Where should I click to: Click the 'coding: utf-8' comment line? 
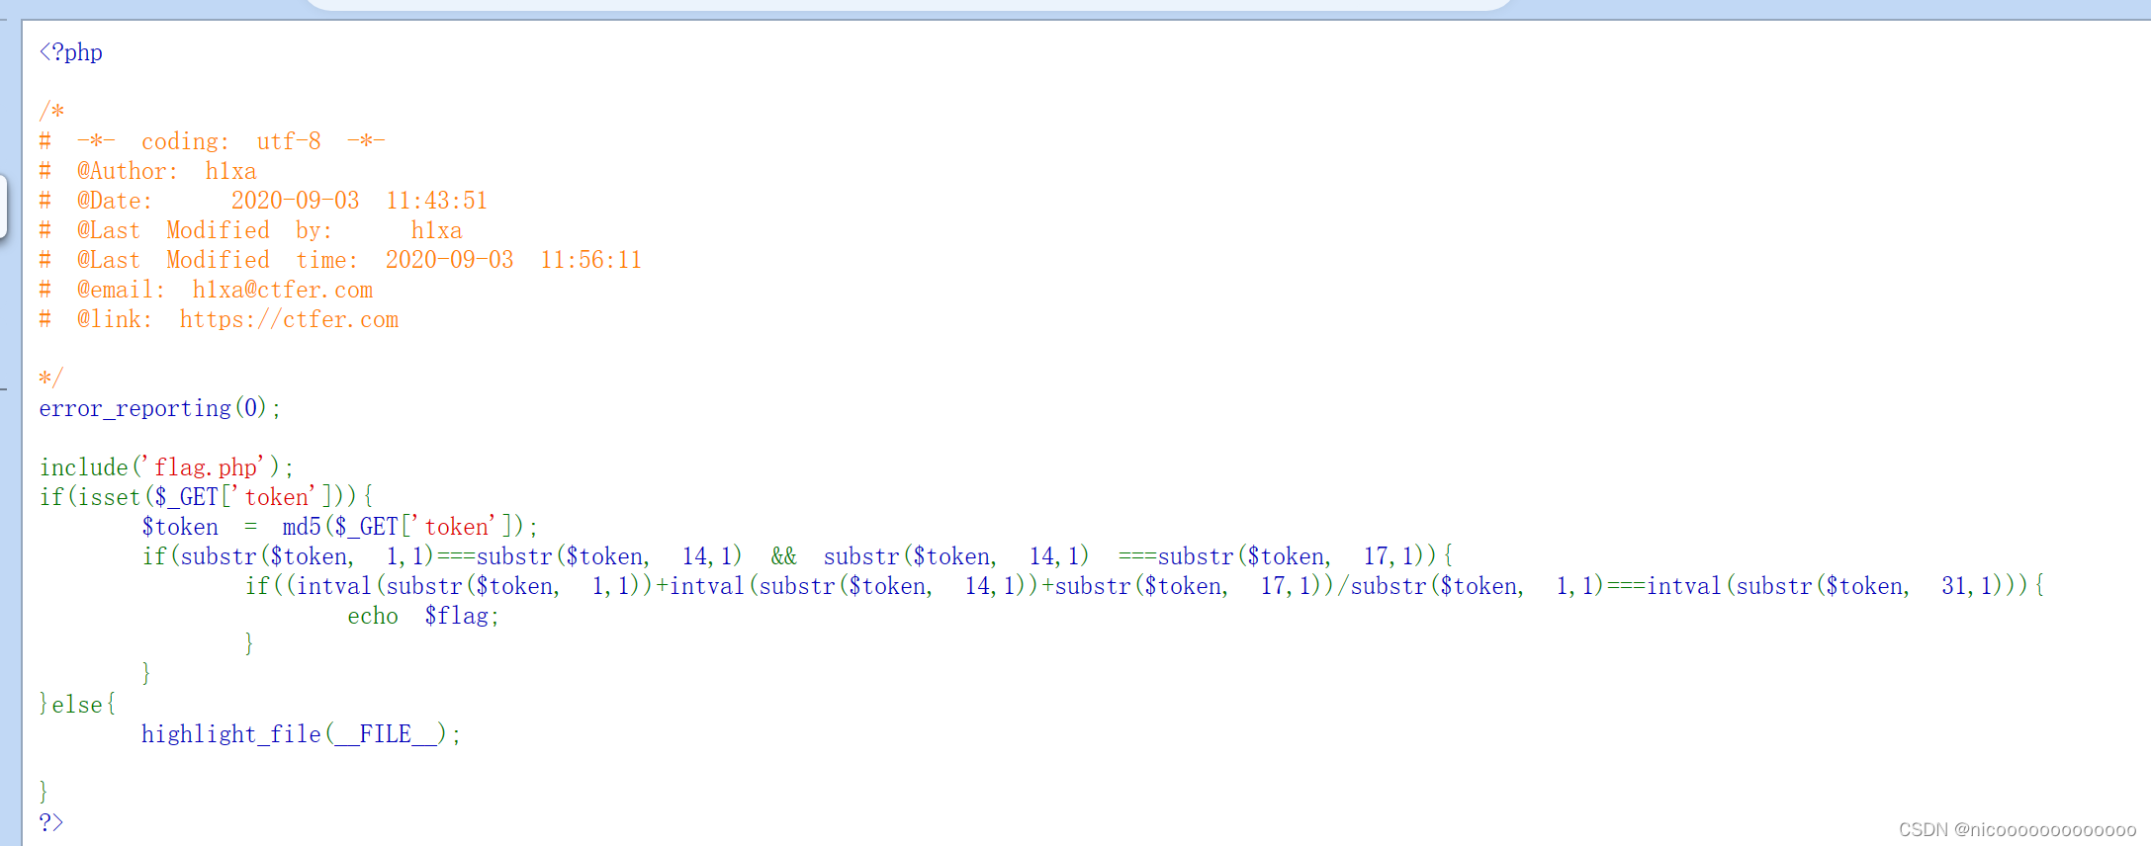point(212,141)
